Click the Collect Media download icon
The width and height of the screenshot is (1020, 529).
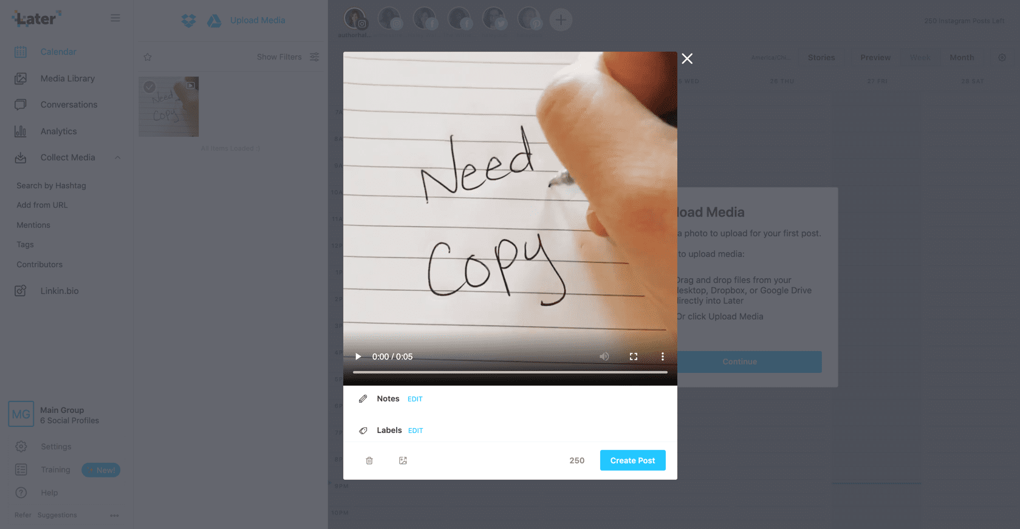(21, 158)
